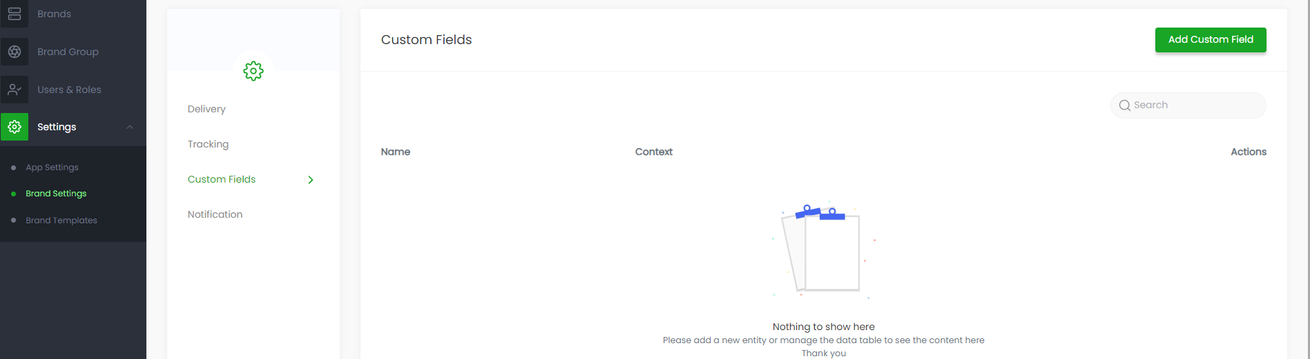Select Brand Settings submenu item
Viewport: 1310px width, 359px height.
coord(56,194)
